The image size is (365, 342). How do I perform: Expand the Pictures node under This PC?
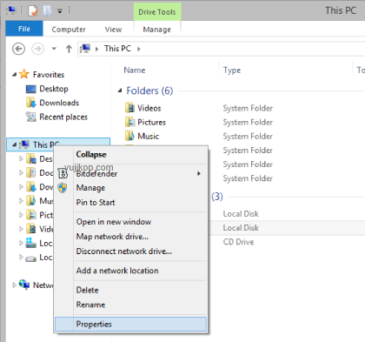(21, 215)
